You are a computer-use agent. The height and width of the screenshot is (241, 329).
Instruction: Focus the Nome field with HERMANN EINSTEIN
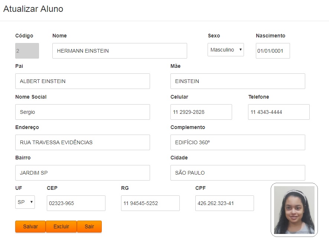(120, 51)
